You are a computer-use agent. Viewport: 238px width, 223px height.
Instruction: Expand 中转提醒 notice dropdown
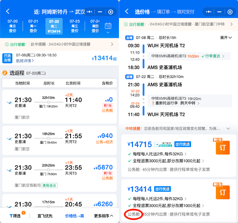point(228,129)
